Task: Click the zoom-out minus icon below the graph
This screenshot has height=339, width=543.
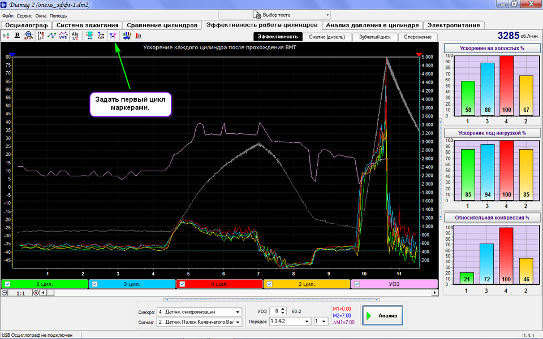Action: (x=5, y=293)
